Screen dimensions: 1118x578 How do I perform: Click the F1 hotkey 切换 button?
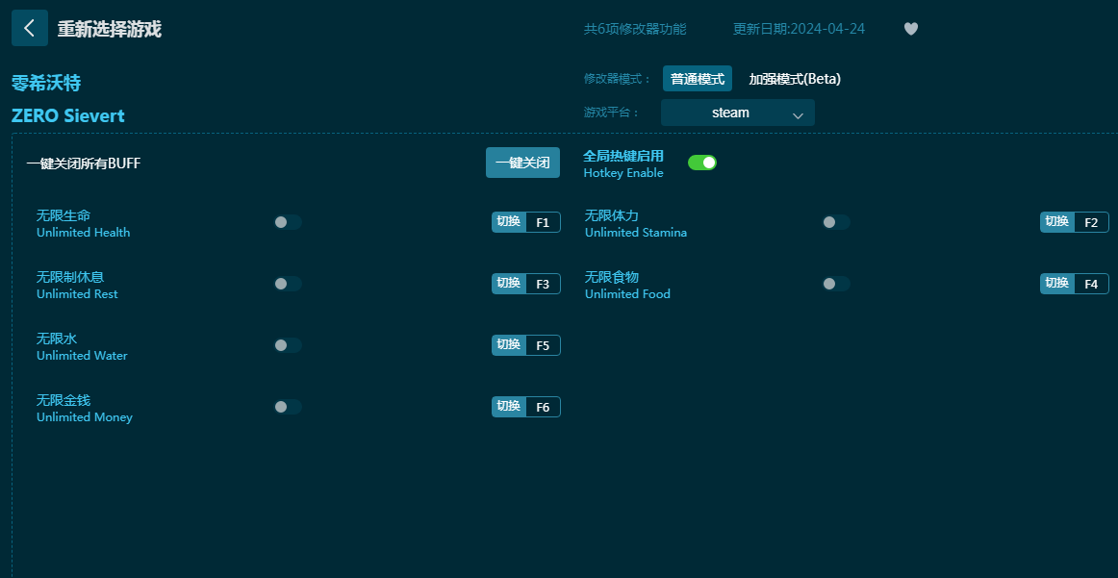[x=508, y=222]
